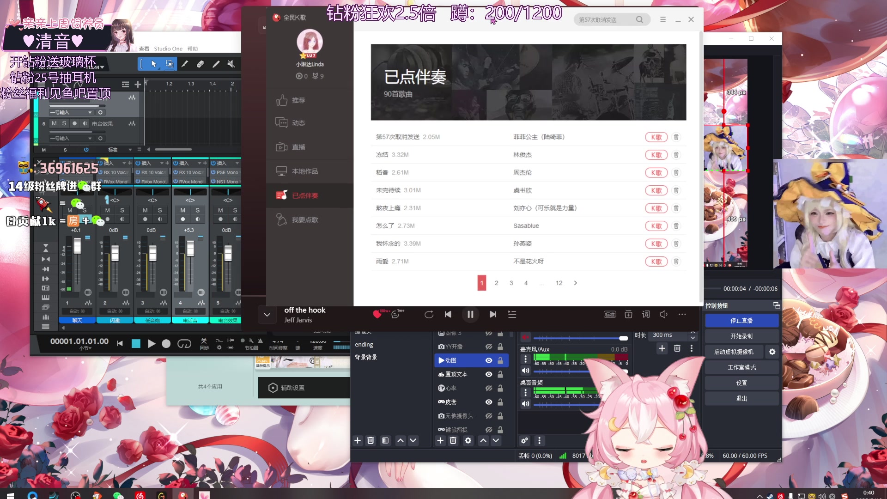Open the track list icon beside the plus
Image resolution: width=887 pixels, height=499 pixels.
click(x=125, y=84)
